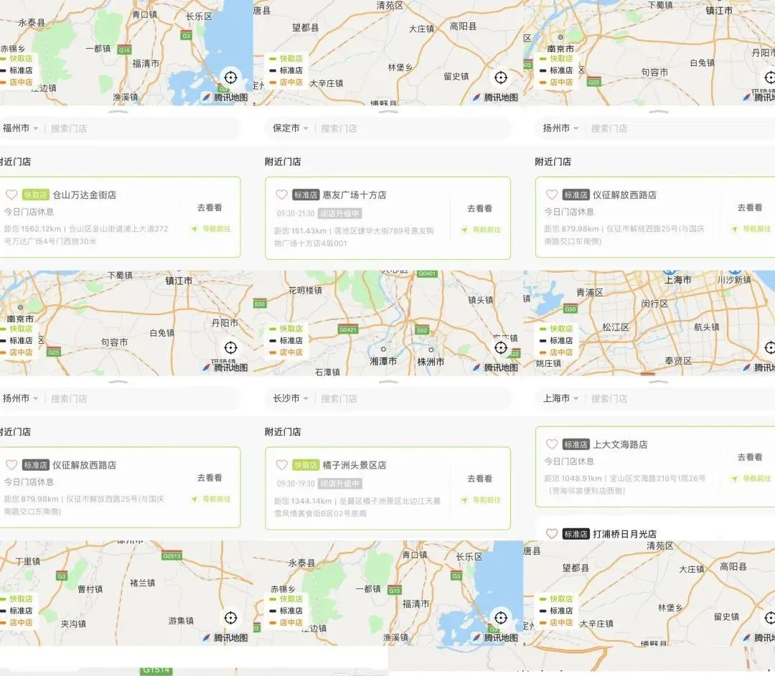Open the 长沙市 city dropdown
Viewport: 775px width, 676px height.
pyautogui.click(x=290, y=398)
